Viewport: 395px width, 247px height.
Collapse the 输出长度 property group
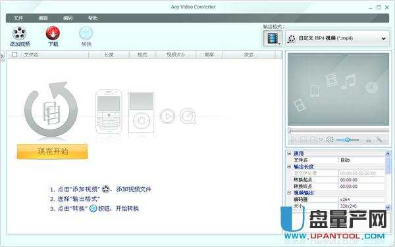pos(289,167)
